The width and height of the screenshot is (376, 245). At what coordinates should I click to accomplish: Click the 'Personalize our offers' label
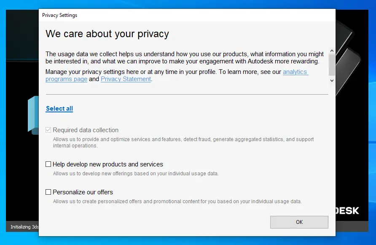click(x=83, y=192)
